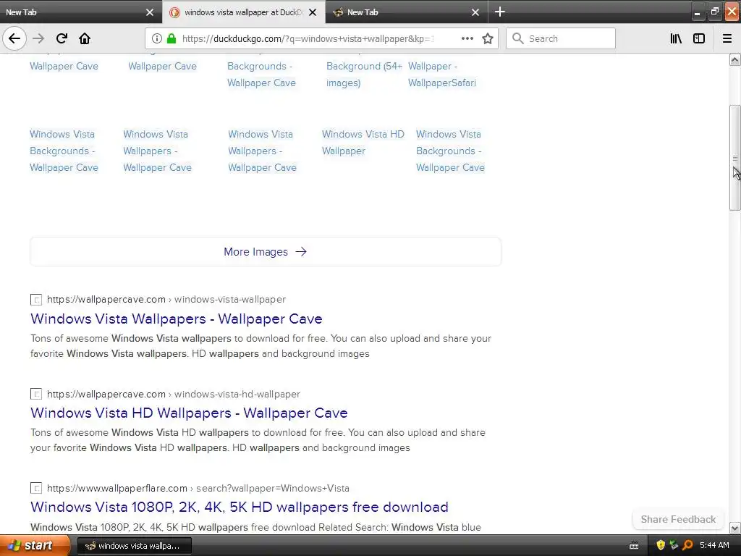Close the first New Tab

tap(150, 12)
